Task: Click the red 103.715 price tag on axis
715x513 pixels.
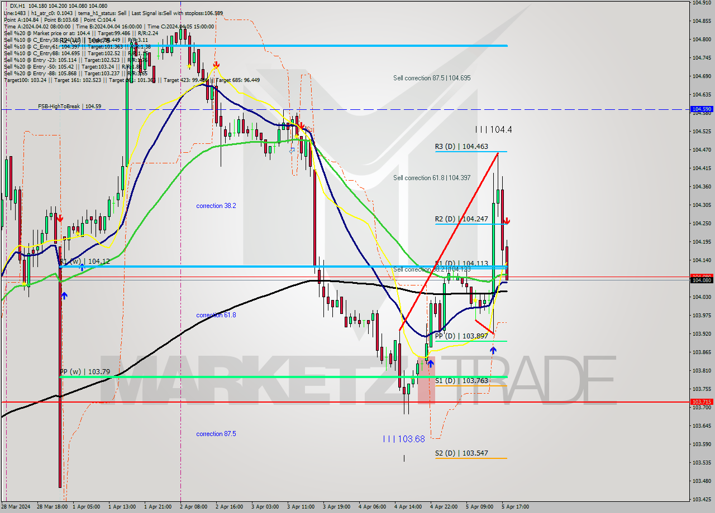Action: tap(702, 401)
